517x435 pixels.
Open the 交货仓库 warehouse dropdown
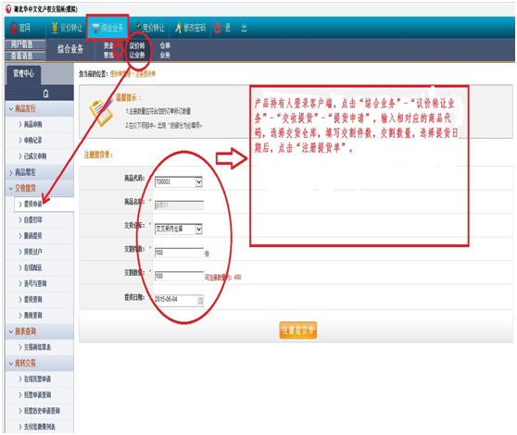[x=179, y=229]
